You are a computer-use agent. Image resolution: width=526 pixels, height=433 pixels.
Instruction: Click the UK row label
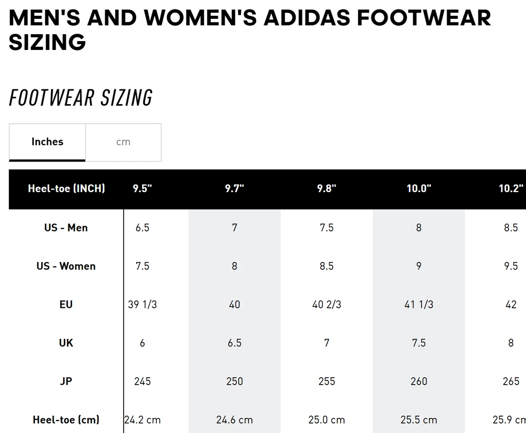coord(66,343)
